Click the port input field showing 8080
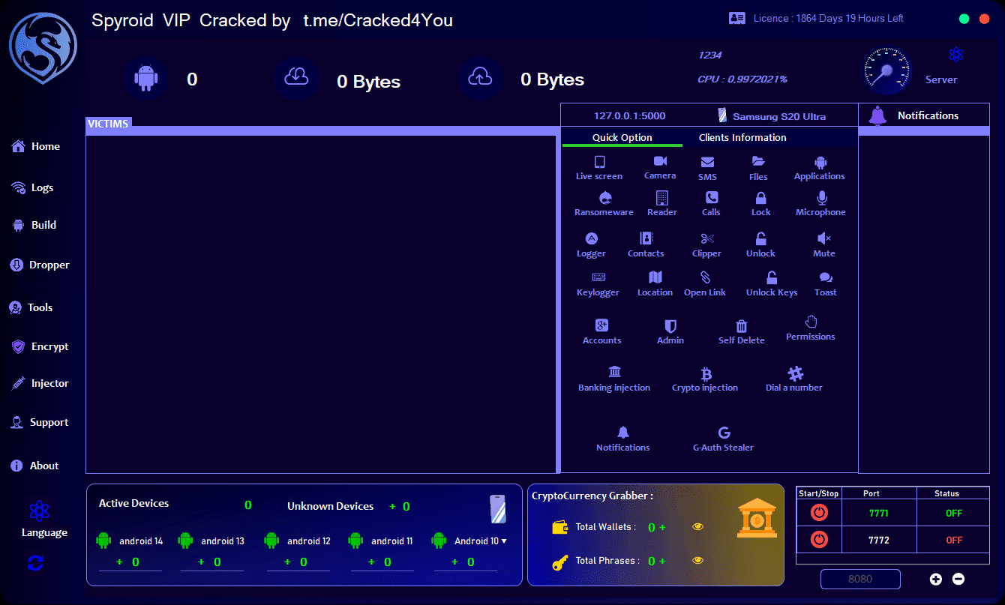This screenshot has height=605, width=1005. [x=860, y=579]
